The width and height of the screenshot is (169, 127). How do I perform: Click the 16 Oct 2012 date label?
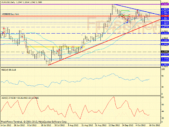click(x=155, y=125)
